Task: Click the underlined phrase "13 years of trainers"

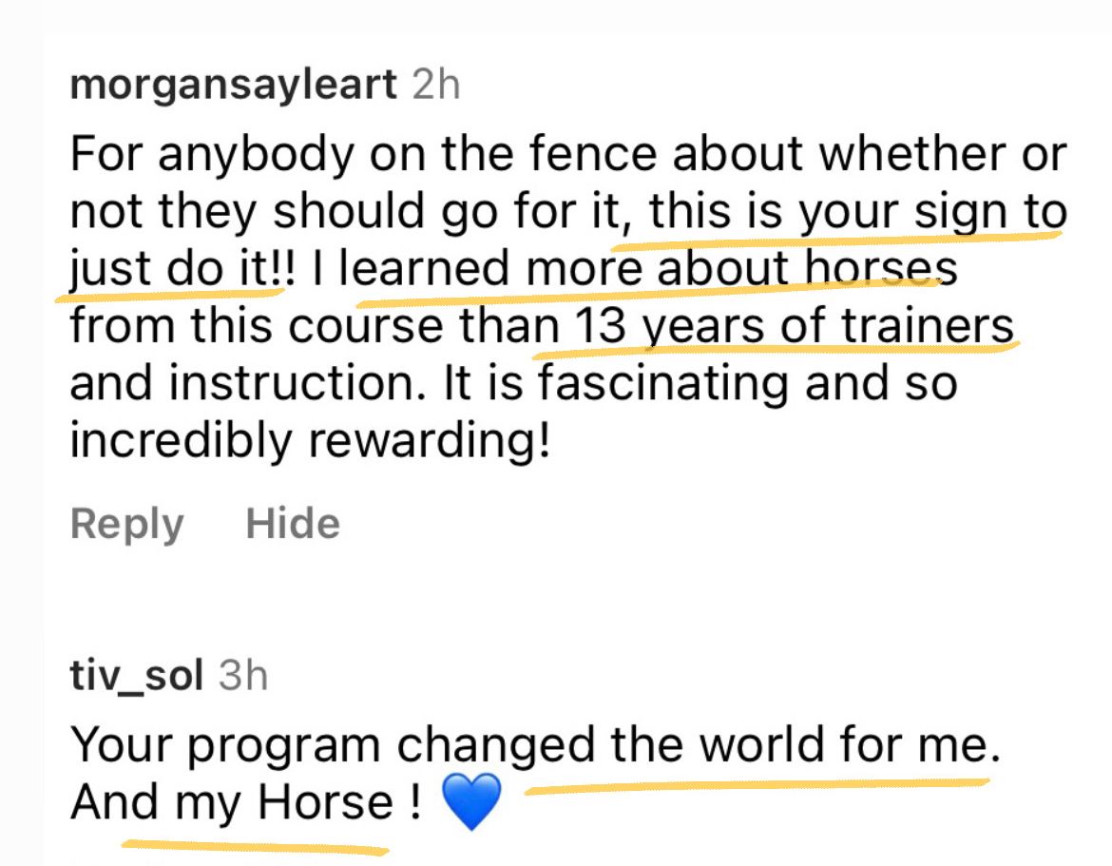Action: click(794, 326)
